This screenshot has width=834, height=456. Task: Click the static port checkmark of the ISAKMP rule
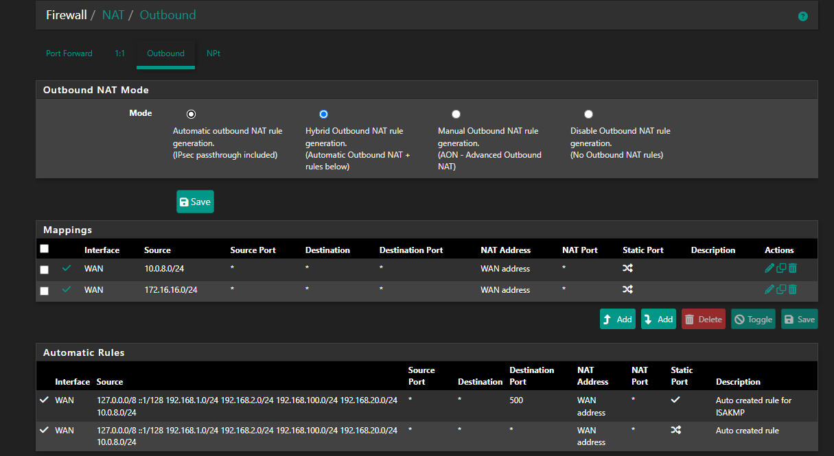[675, 400]
